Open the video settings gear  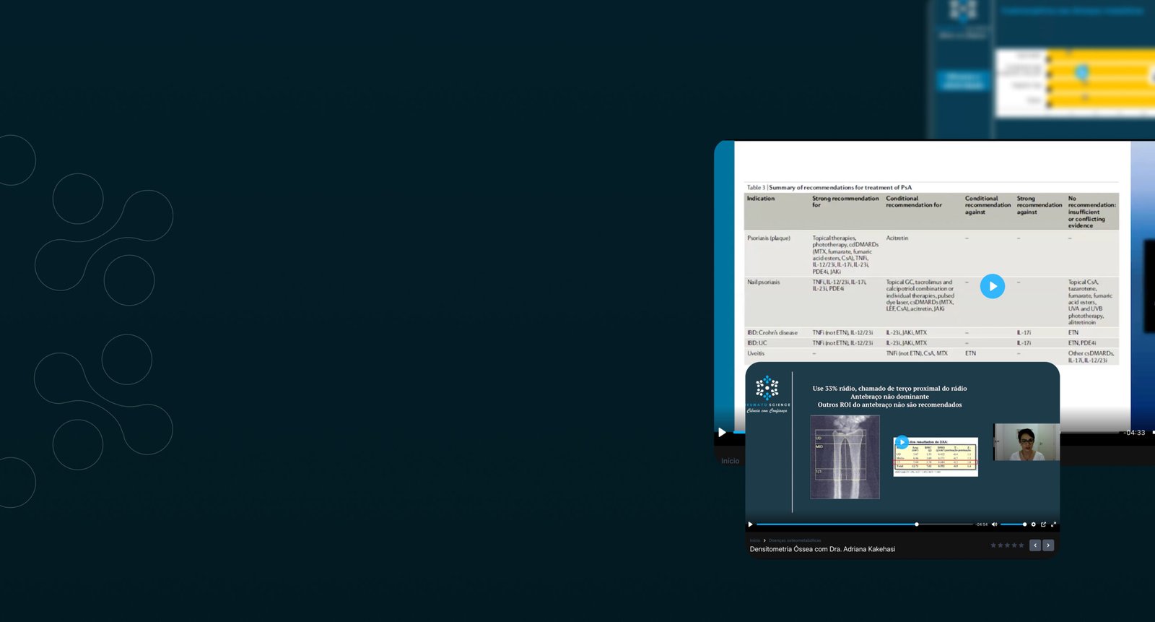click(1033, 524)
